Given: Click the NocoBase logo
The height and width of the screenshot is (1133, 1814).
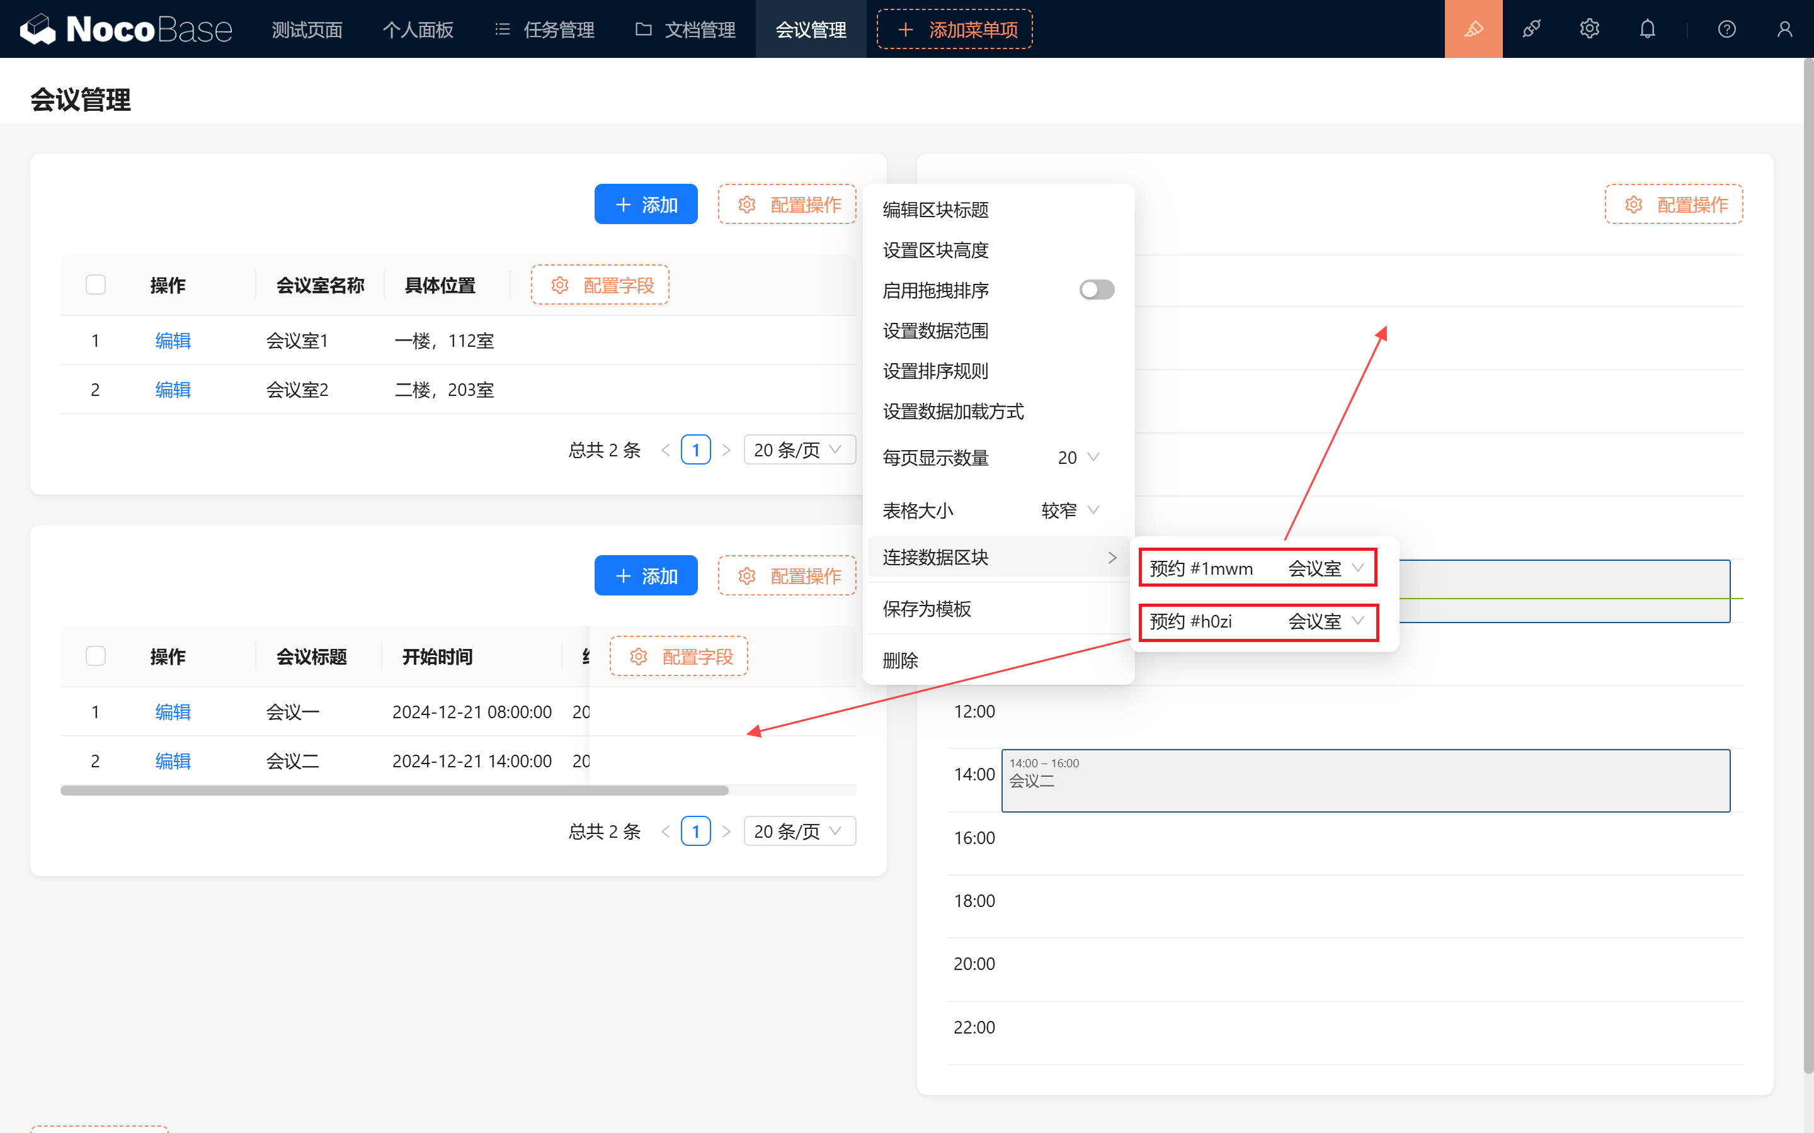Looking at the screenshot, I should (126, 29).
